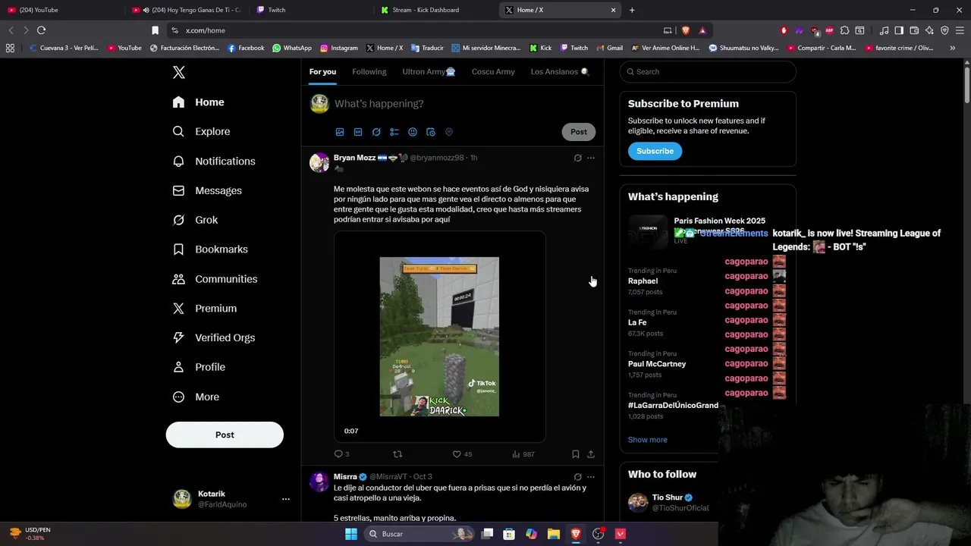
Task: Open File Explorer from the taskbar
Action: point(553,534)
